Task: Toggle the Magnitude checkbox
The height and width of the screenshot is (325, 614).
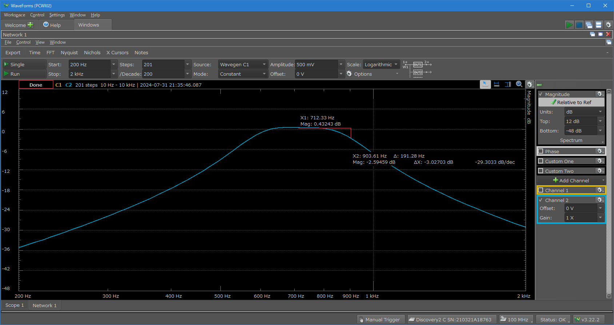Action: (541, 94)
